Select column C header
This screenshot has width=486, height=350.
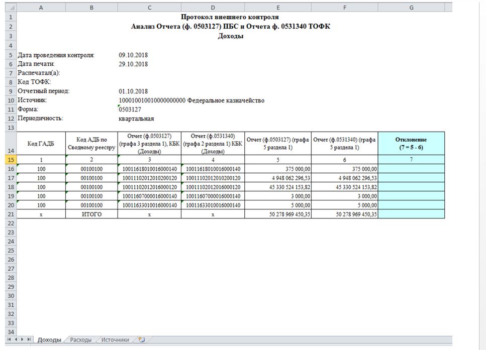click(149, 8)
